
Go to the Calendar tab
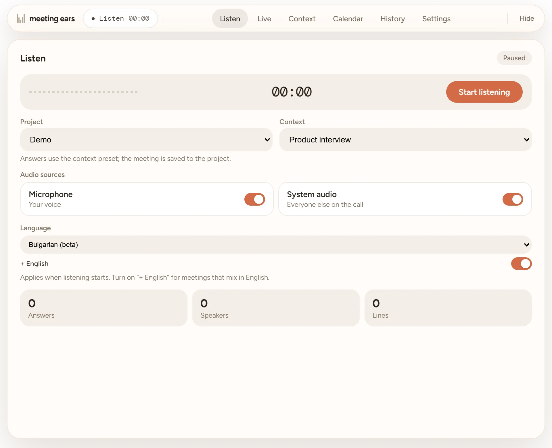[x=348, y=19]
